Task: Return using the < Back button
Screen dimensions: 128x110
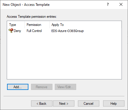Action: click(42, 104)
